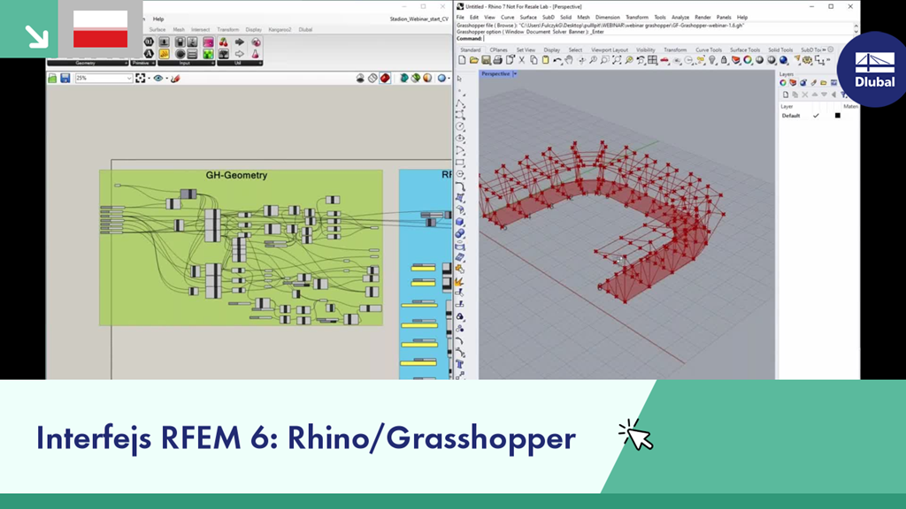This screenshot has height=509, width=906.
Task: Toggle the Default layer current checkmark
Action: (816, 116)
